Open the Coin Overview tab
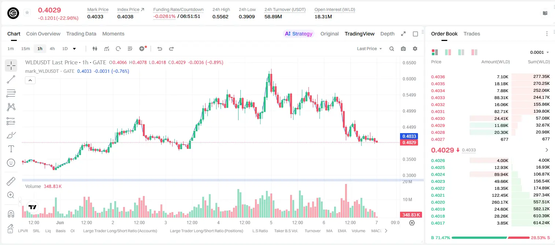 pyautogui.click(x=43, y=34)
